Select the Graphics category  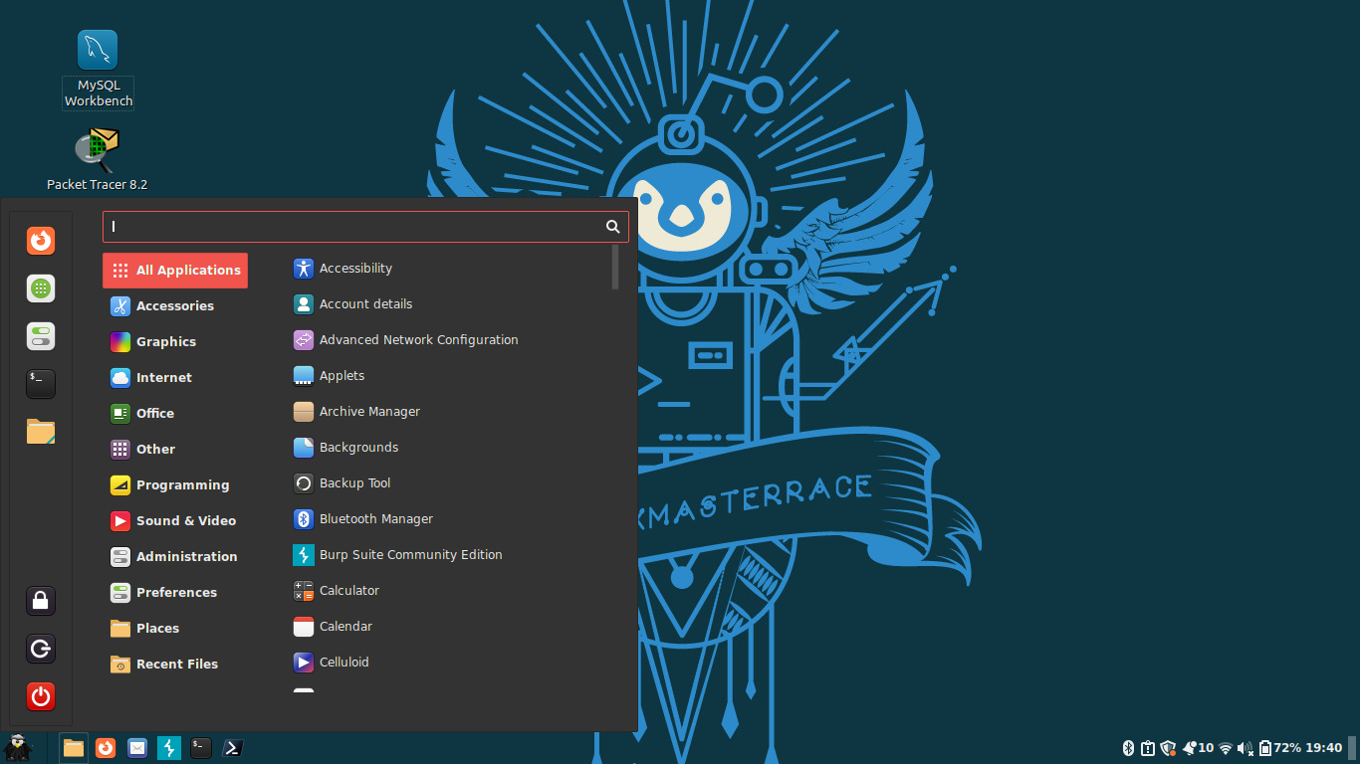(x=175, y=342)
